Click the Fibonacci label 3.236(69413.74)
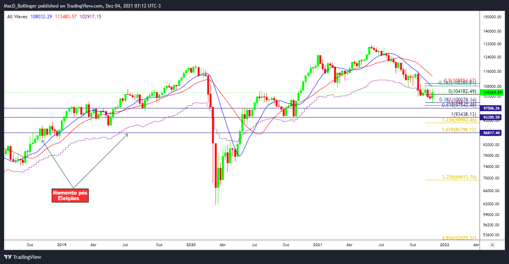The width and height of the screenshot is (509, 264). point(459,177)
